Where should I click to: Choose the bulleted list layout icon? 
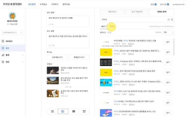click(63, 111)
